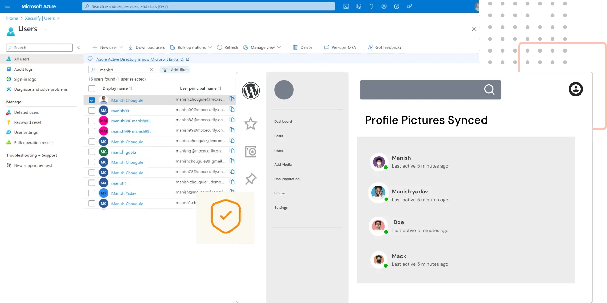Open the help question mark icon
The image size is (607, 303).
coord(397,6)
